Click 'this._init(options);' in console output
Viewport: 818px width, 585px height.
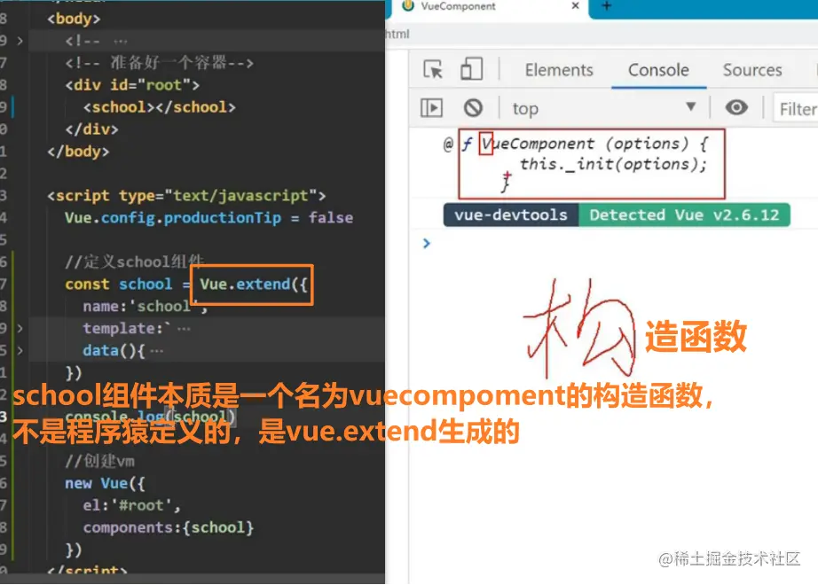[613, 164]
